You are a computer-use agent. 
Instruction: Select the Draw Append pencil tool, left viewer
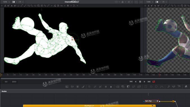click(5, 6)
